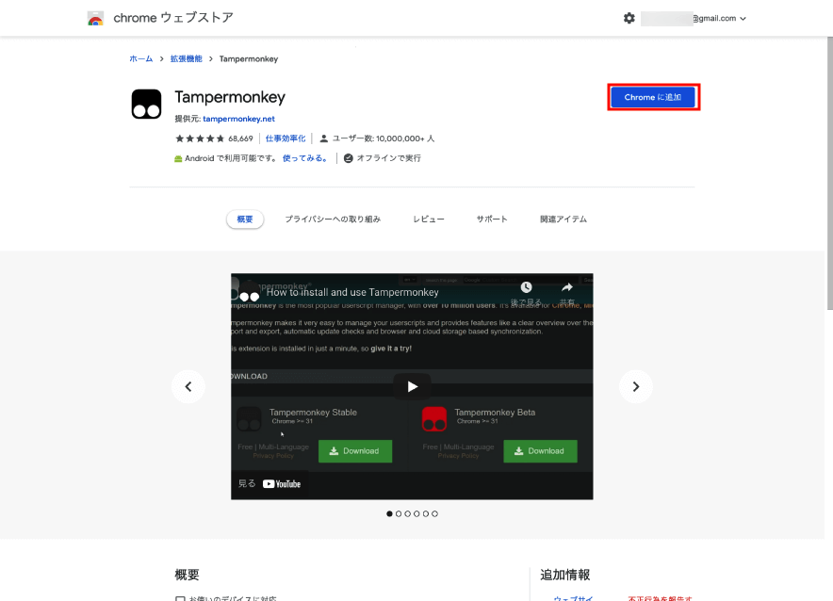The image size is (833, 601).
Task: Click the video's 後で見る clock icon
Action: 526,287
